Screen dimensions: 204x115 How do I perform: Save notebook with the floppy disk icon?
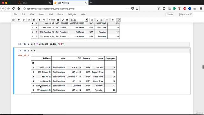pos(13,20)
